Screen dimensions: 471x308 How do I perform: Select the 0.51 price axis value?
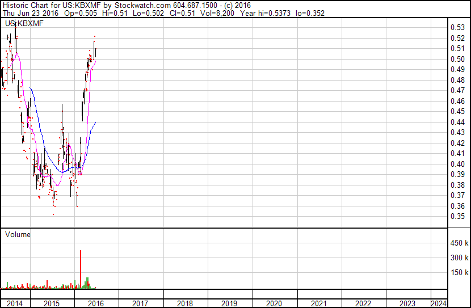point(457,48)
